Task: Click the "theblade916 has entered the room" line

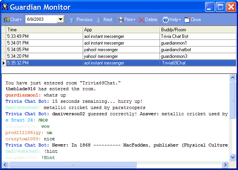Action: (x=51, y=89)
